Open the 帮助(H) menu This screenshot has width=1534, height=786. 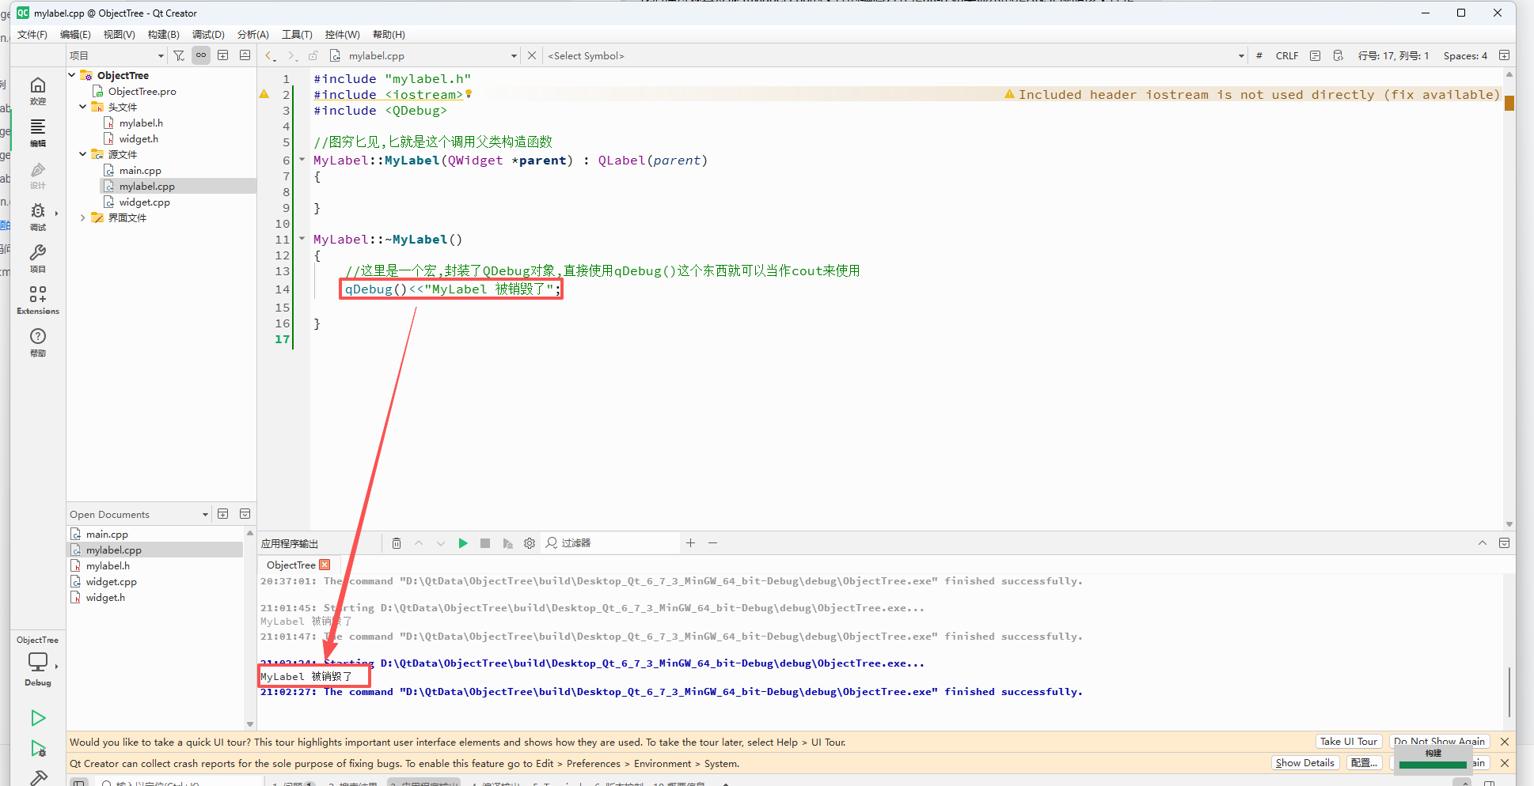pos(389,34)
